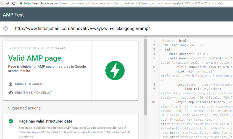Viewport: 233px width, 139px height.
Task: Click 'Page is eligible for AMP search' description
Action: (x=47, y=69)
